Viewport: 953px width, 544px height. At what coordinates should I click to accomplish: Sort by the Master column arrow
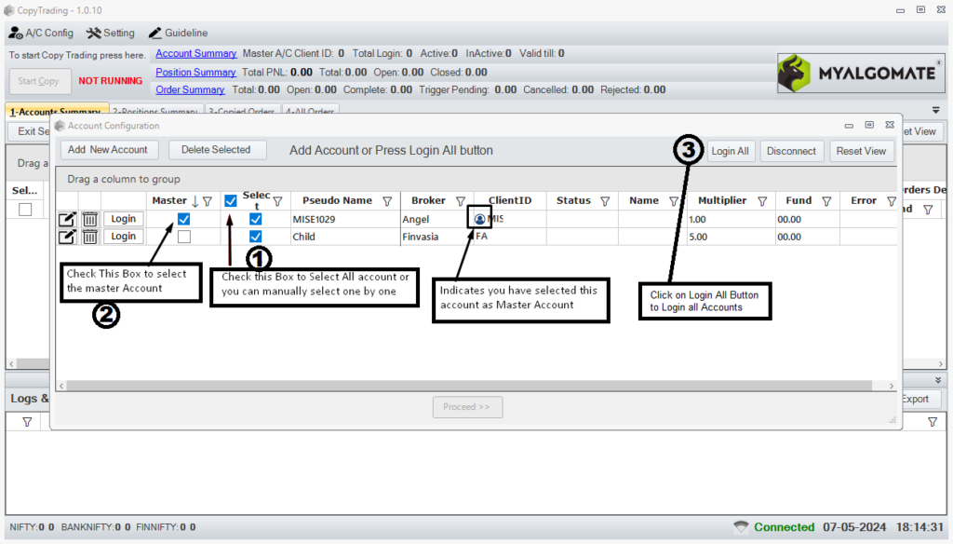tap(195, 201)
